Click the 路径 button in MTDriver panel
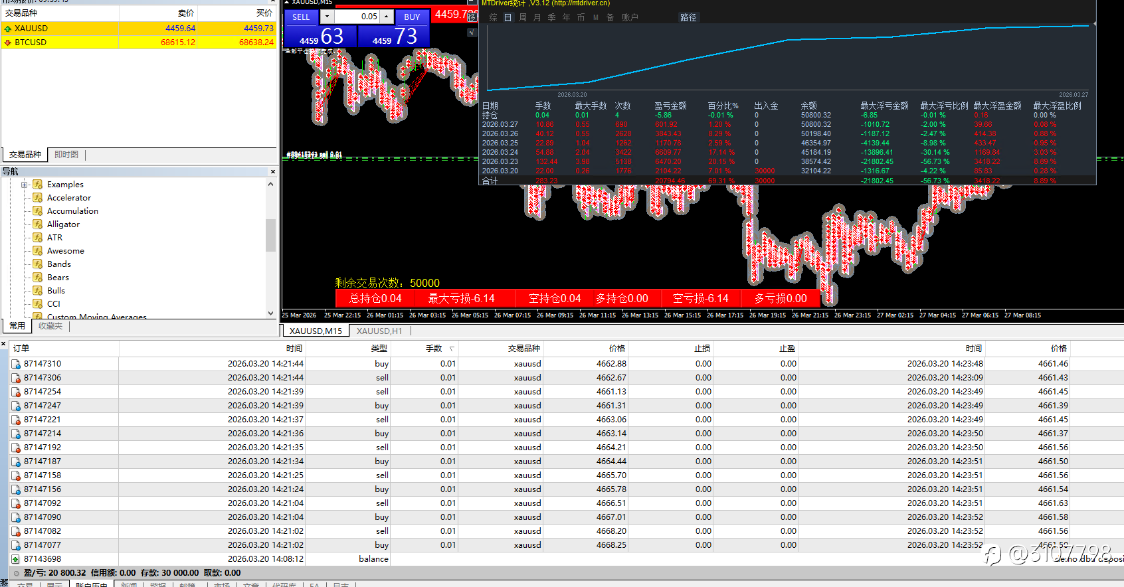Viewport: 1124px width, 587px height. (688, 17)
